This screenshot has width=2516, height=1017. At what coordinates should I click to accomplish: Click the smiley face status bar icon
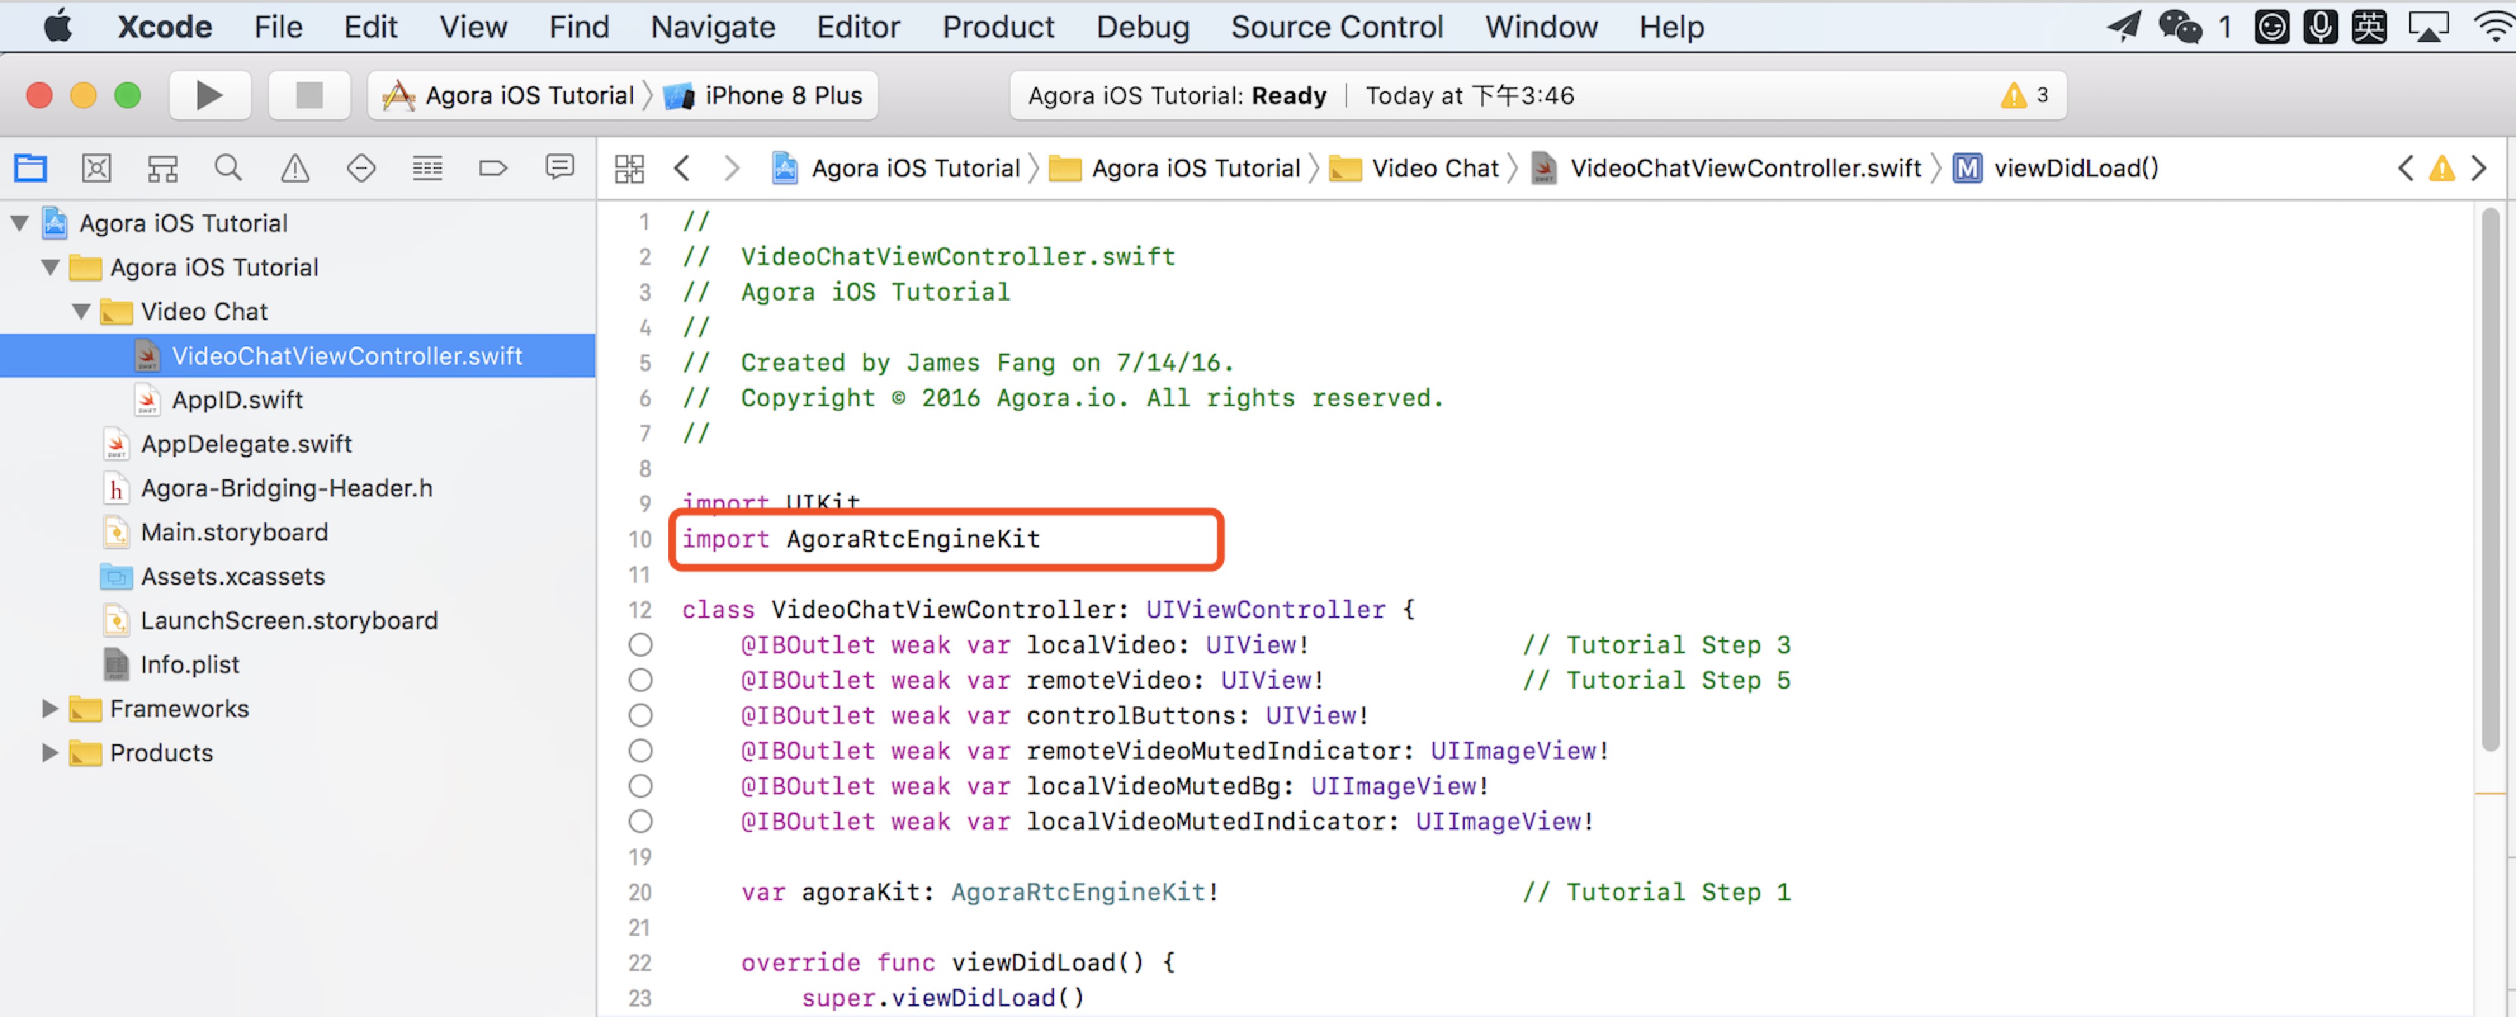click(x=2271, y=27)
